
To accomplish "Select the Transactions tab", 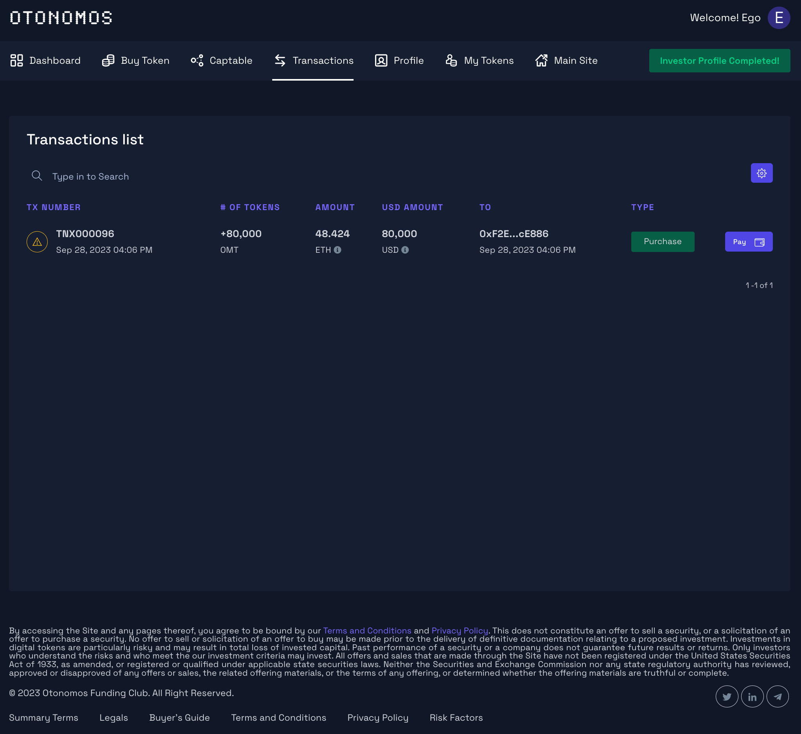I will pyautogui.click(x=313, y=60).
